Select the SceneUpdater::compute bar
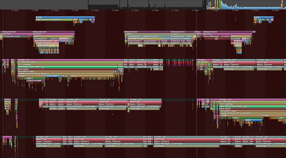The width and height of the screenshot is (286, 158). tap(46, 39)
